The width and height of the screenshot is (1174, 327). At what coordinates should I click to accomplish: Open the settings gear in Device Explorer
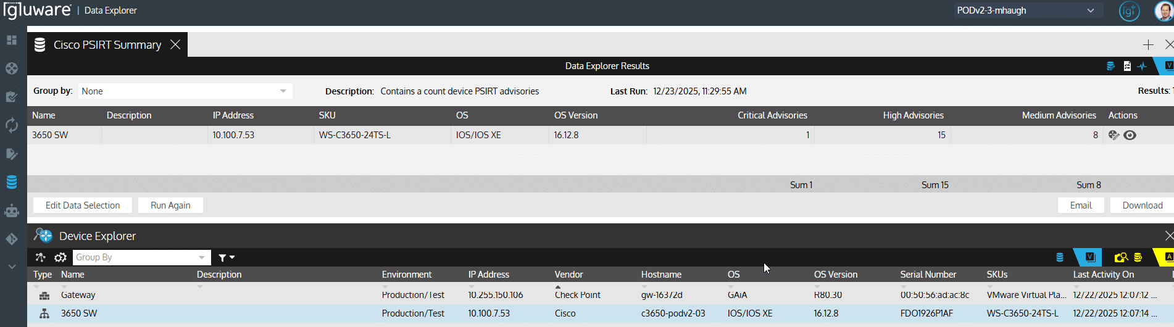pos(60,257)
